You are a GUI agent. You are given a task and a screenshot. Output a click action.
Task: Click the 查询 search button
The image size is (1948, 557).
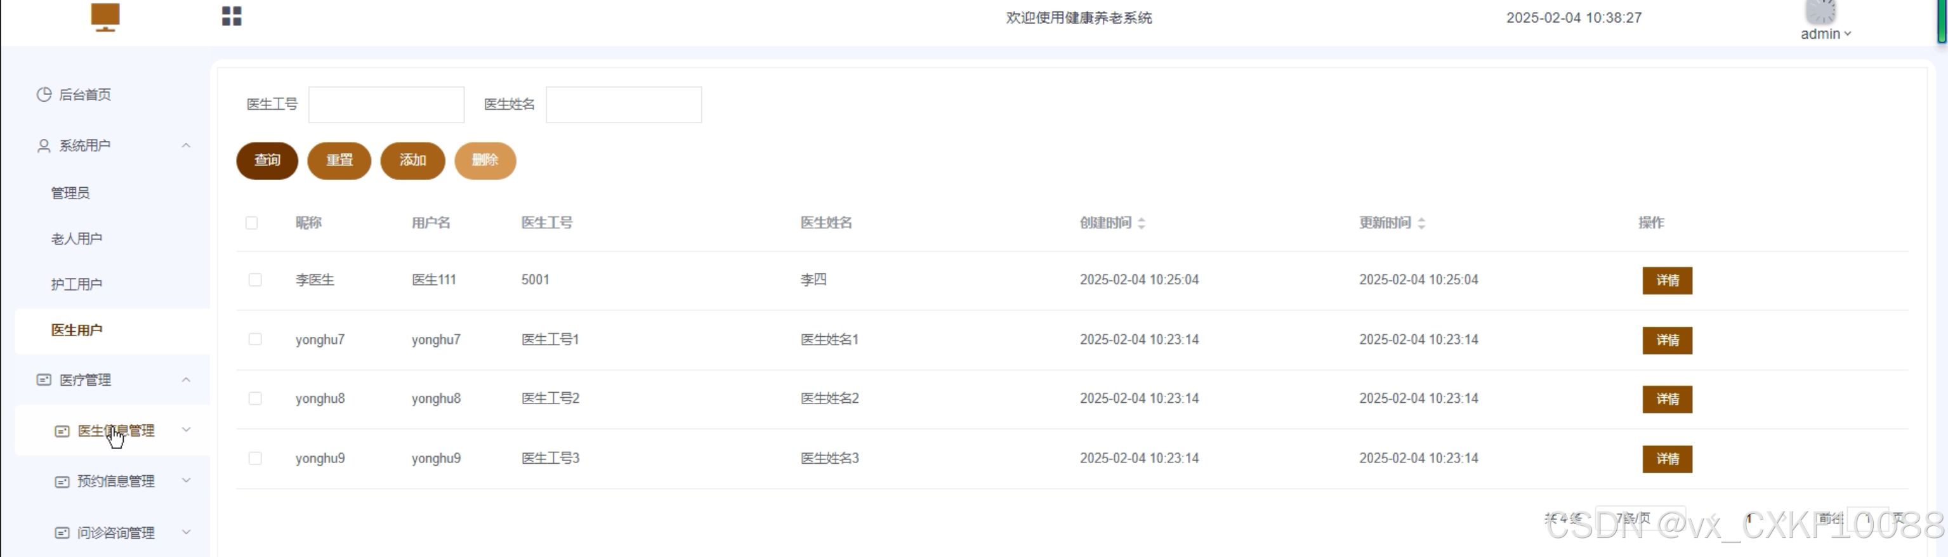267,161
